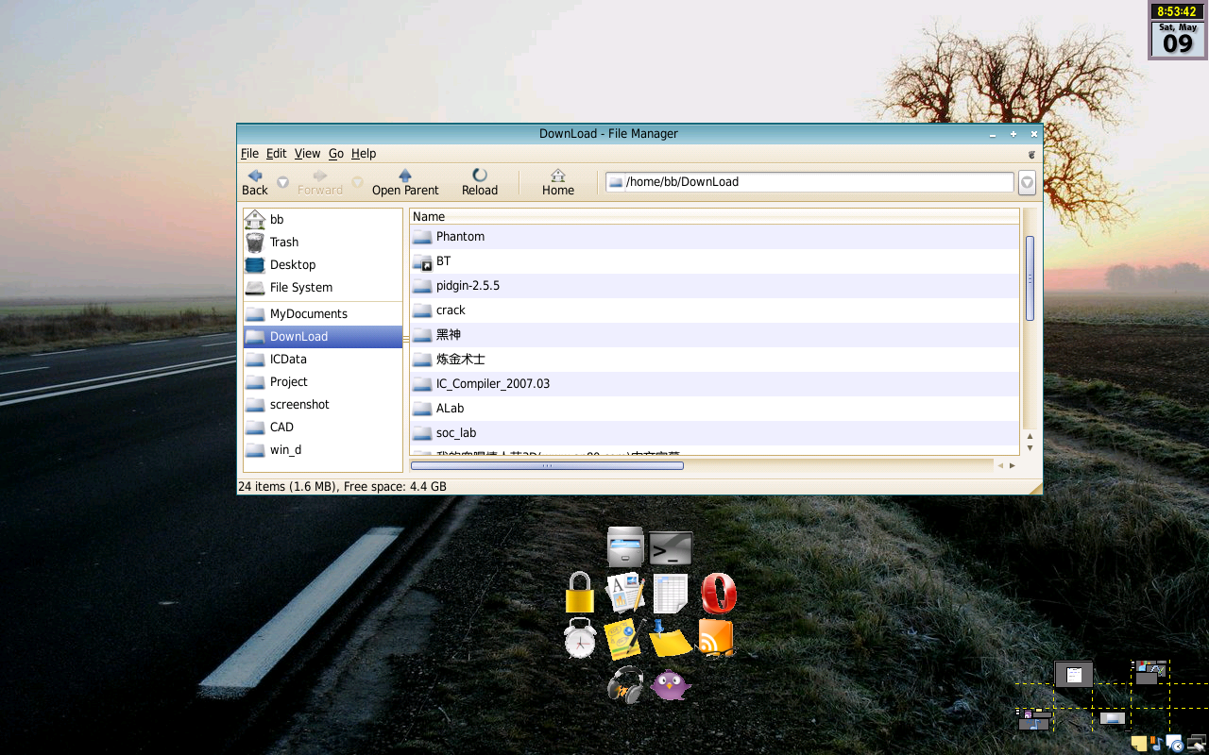Click the file list scroll-down arrow
This screenshot has height=755, width=1209.
1030,448
